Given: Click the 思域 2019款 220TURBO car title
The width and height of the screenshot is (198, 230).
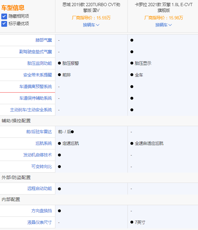Looking at the screenshot, I should (x=91, y=7).
